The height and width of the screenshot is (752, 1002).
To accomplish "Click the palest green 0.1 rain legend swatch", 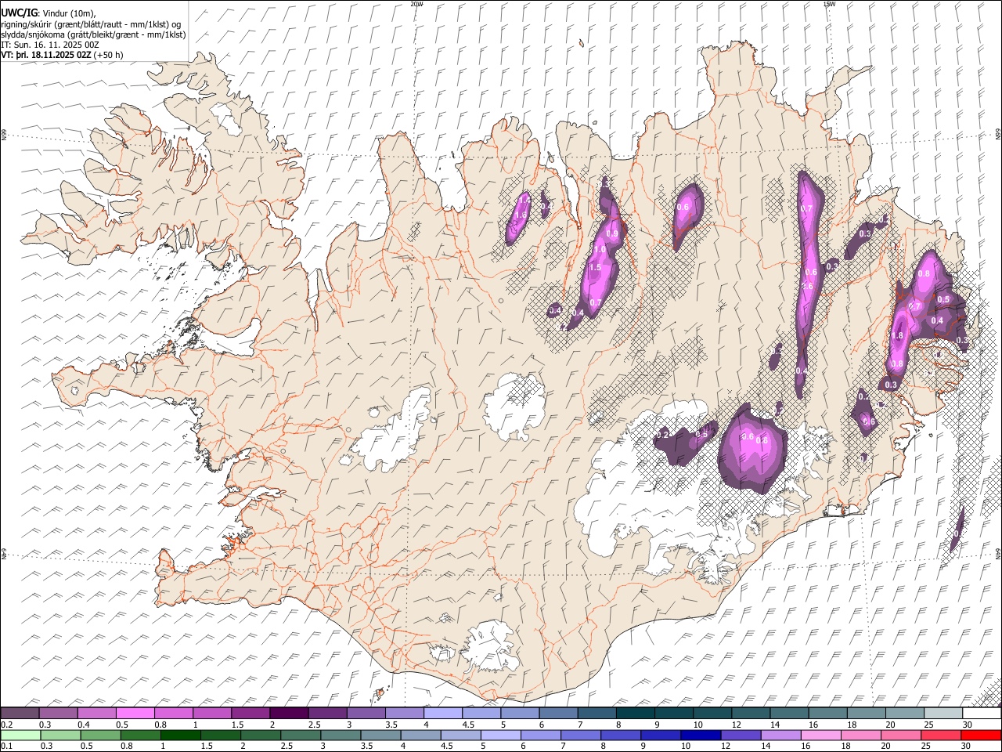I will [20, 735].
